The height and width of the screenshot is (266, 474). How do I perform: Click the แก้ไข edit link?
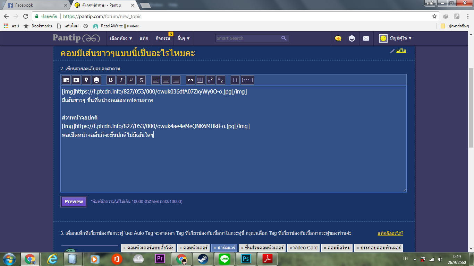tap(401, 51)
